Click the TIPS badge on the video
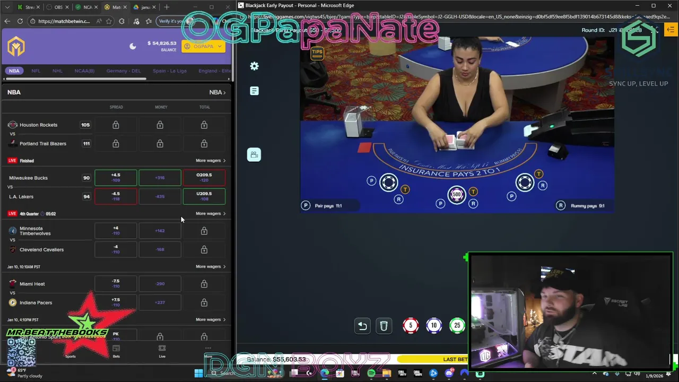The image size is (679, 382). coord(317,53)
